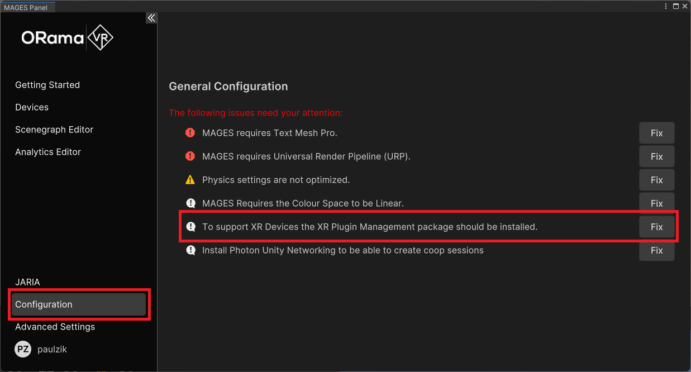Screen dimensions: 691x372
Task: Fix the Universal Render Pipeline issue
Action: 656,156
